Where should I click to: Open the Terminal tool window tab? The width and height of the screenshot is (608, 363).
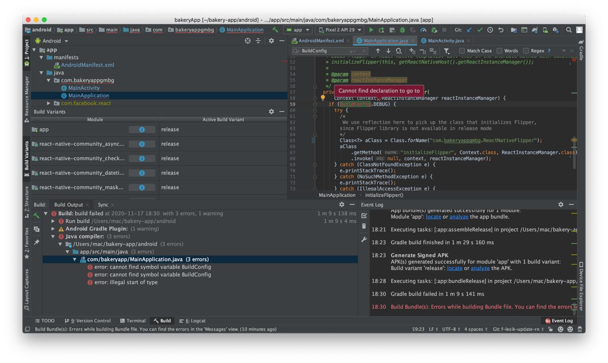(133, 321)
